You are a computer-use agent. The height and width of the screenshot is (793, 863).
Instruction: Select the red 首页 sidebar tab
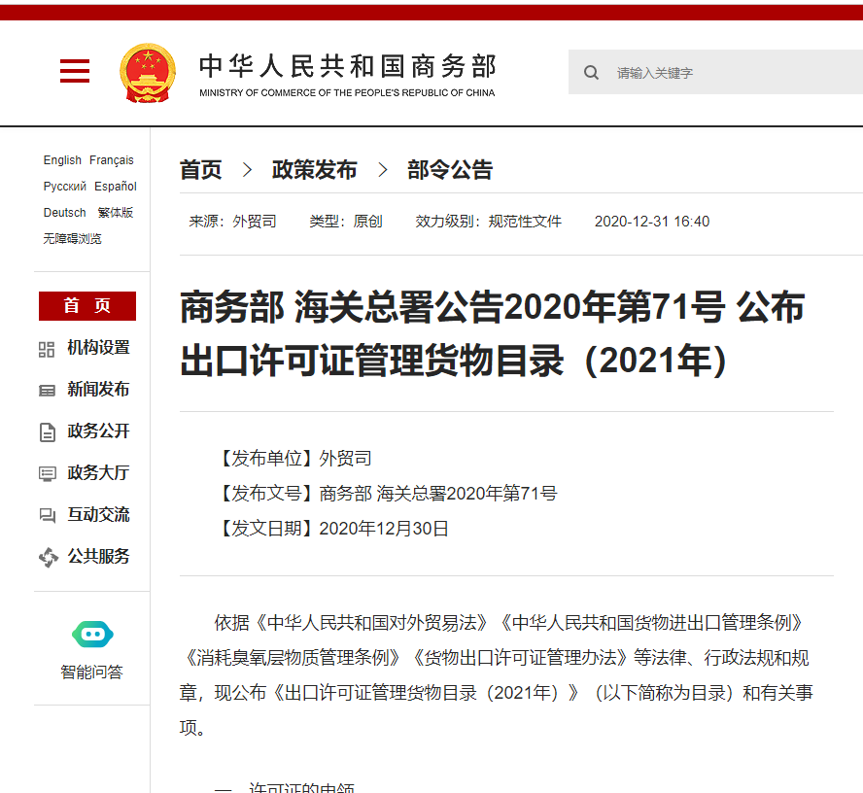coord(87,306)
